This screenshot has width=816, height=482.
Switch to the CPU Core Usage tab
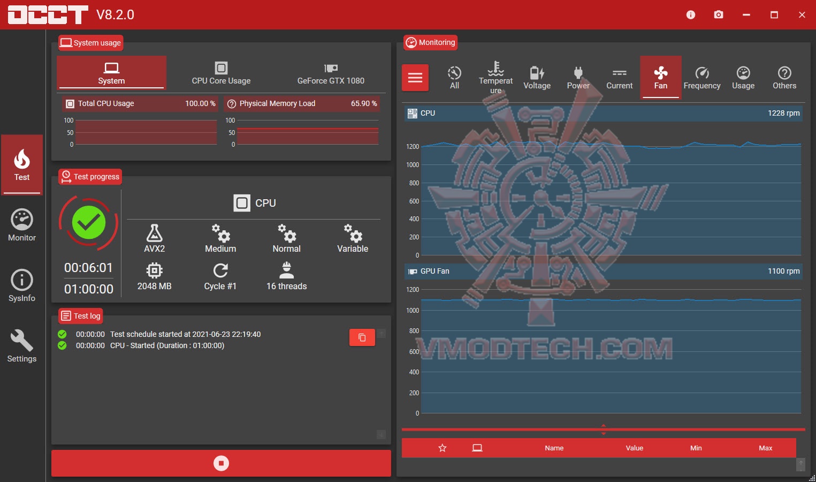point(221,73)
